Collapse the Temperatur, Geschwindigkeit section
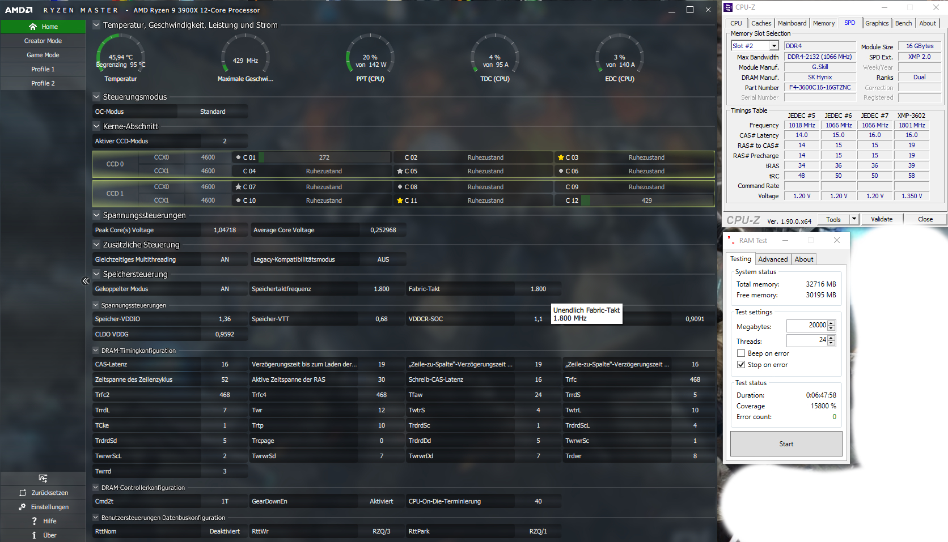Image resolution: width=948 pixels, height=542 pixels. 96,25
